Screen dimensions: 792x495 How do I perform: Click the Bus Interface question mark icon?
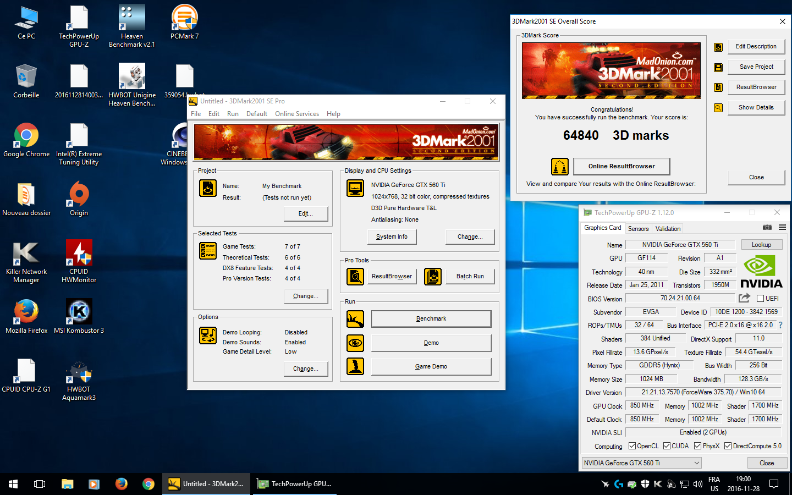point(780,325)
